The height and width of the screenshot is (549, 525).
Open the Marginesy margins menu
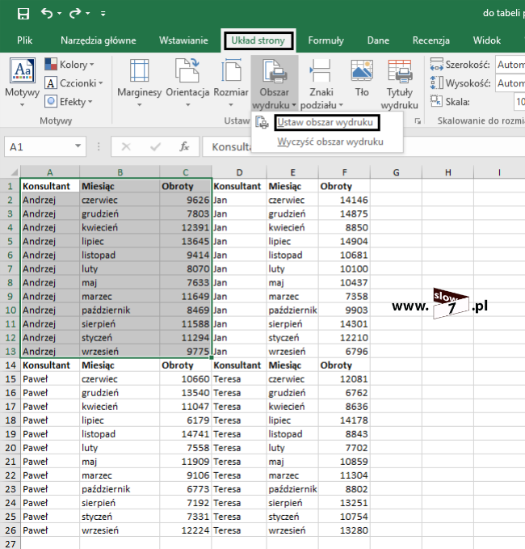coord(139,82)
